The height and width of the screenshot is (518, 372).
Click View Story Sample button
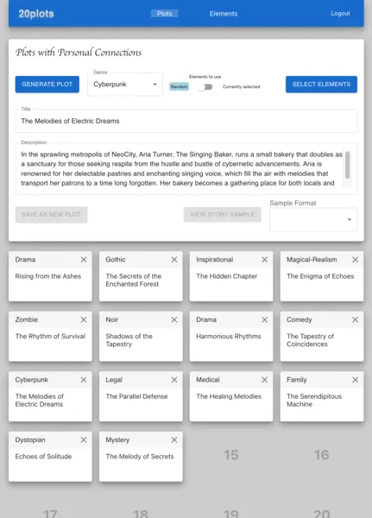[223, 215]
